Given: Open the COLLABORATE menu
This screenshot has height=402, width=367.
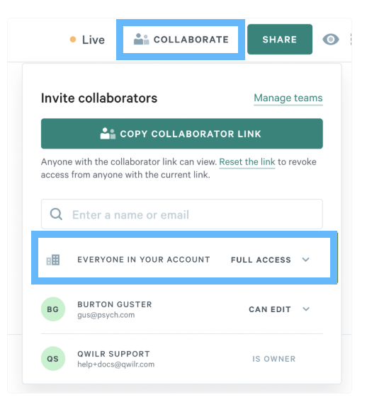Looking at the screenshot, I should coord(181,40).
